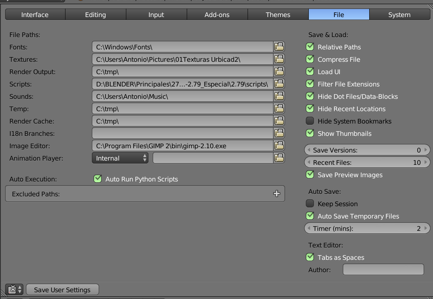433x299 pixels.
Task: Add an excluded path with plus icon
Action: point(277,194)
